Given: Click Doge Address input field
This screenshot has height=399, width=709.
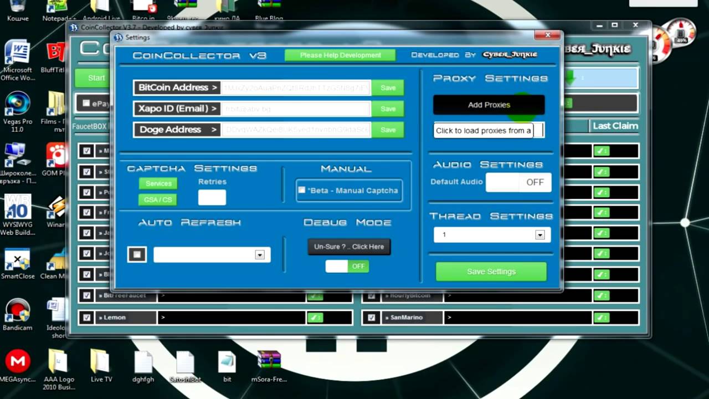Looking at the screenshot, I should click(296, 130).
